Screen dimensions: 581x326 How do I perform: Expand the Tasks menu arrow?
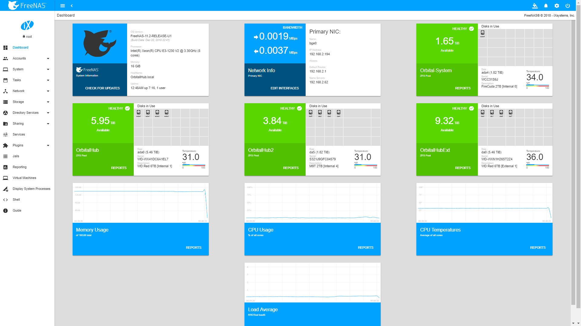point(48,80)
